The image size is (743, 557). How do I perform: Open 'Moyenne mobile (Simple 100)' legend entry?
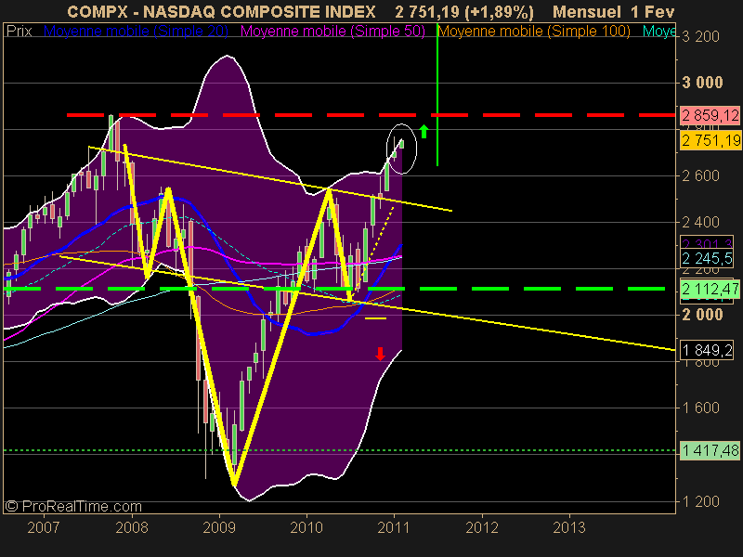pyautogui.click(x=534, y=32)
